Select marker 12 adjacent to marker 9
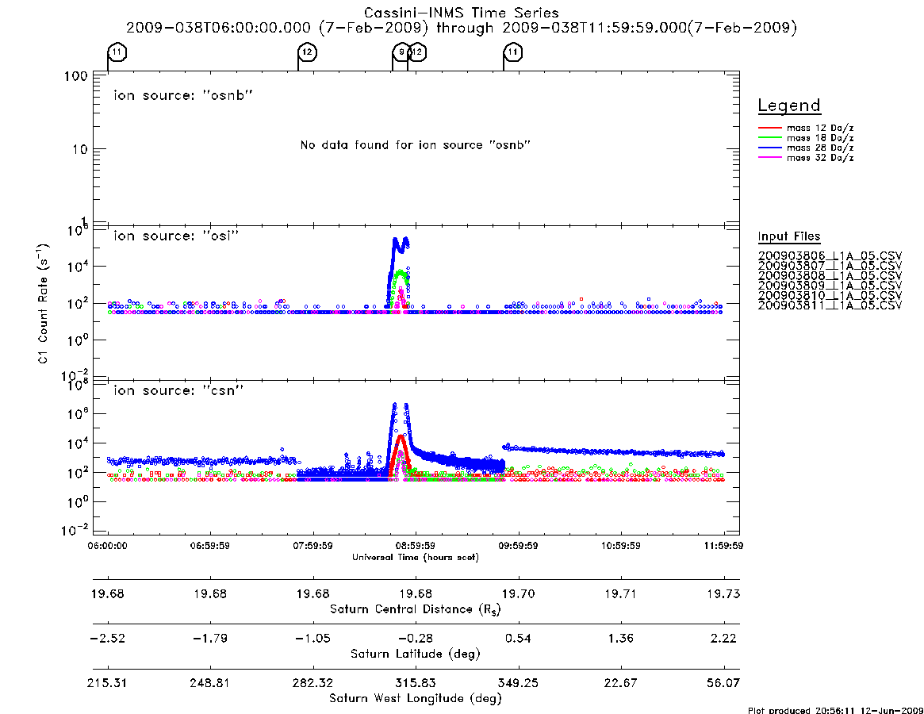 [x=417, y=52]
